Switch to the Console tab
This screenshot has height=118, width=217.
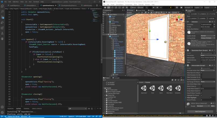click(x=117, y=78)
